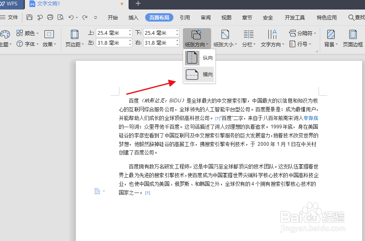Viewport: 365px width, 241px height.
Task: Open the 分栏 columns dropdown
Action: 248,39
